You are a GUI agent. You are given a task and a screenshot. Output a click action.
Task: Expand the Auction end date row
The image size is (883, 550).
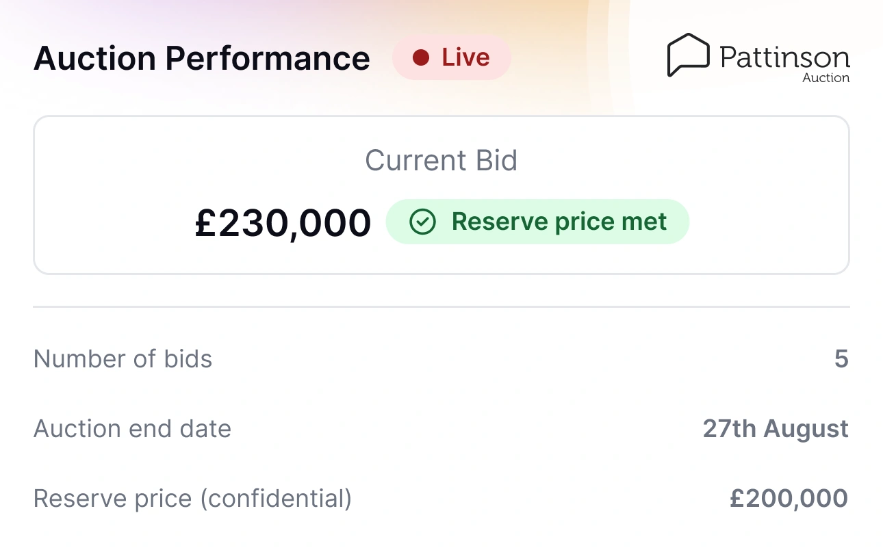coord(441,429)
